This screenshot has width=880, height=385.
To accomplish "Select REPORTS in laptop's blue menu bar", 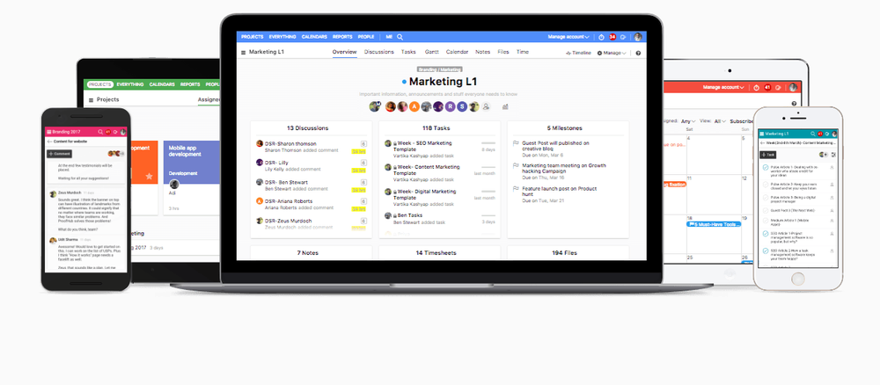I will (x=342, y=37).
